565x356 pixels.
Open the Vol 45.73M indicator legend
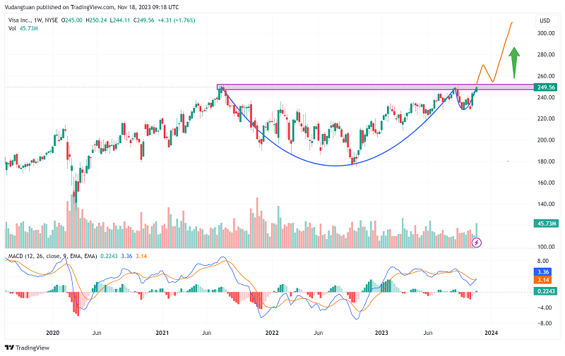tap(19, 30)
